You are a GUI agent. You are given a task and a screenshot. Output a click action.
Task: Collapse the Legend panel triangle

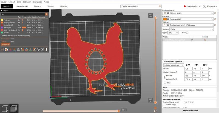coord(2,10)
